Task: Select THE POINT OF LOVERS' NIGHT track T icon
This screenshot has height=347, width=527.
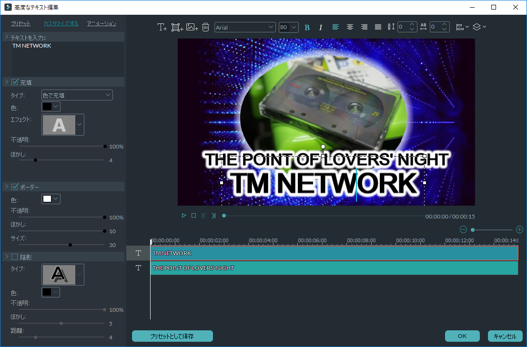Action: (x=139, y=268)
